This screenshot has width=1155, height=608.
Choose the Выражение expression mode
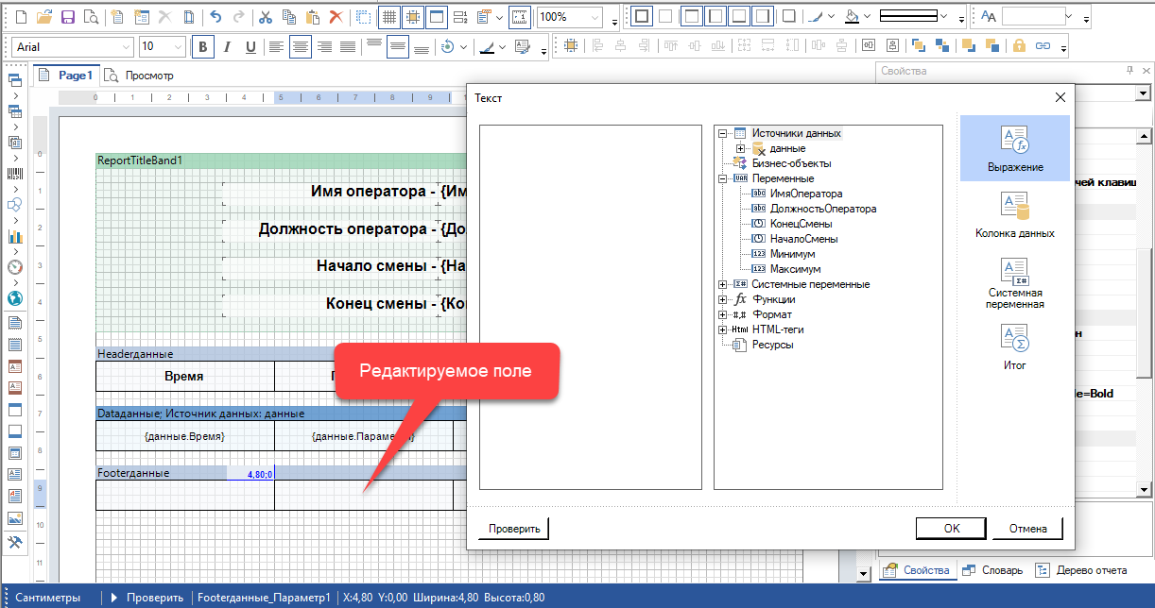point(1015,148)
